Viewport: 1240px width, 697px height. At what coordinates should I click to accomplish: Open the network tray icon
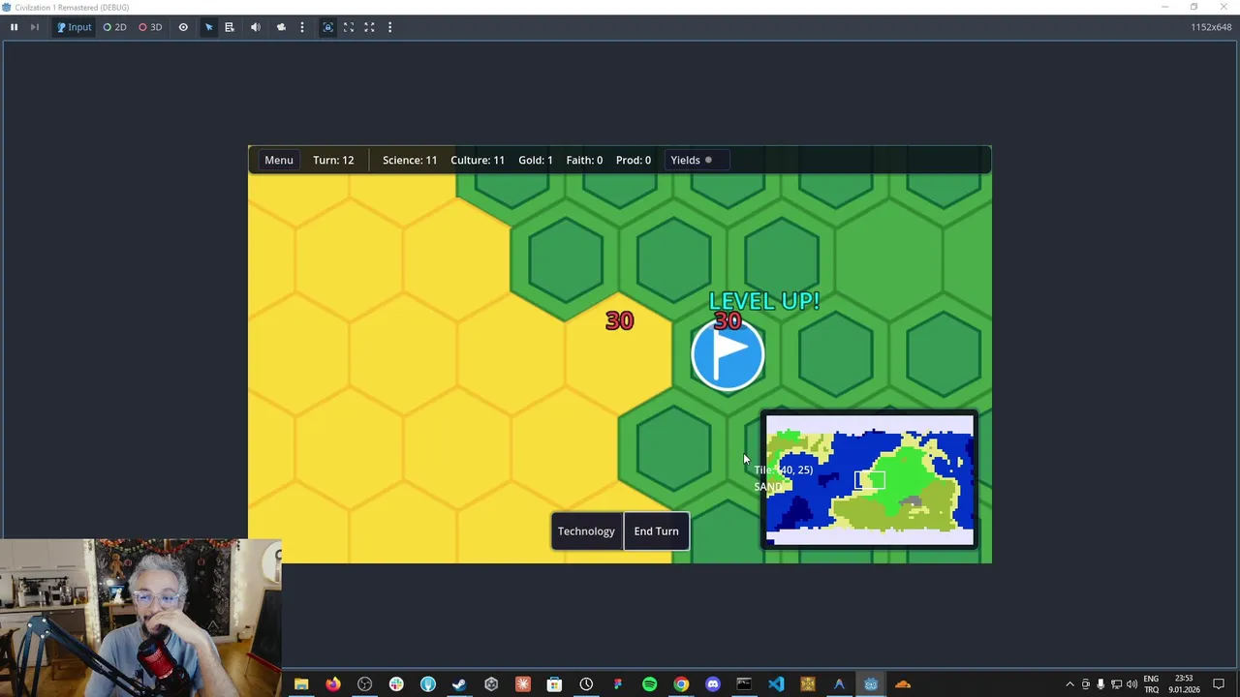point(1116,684)
